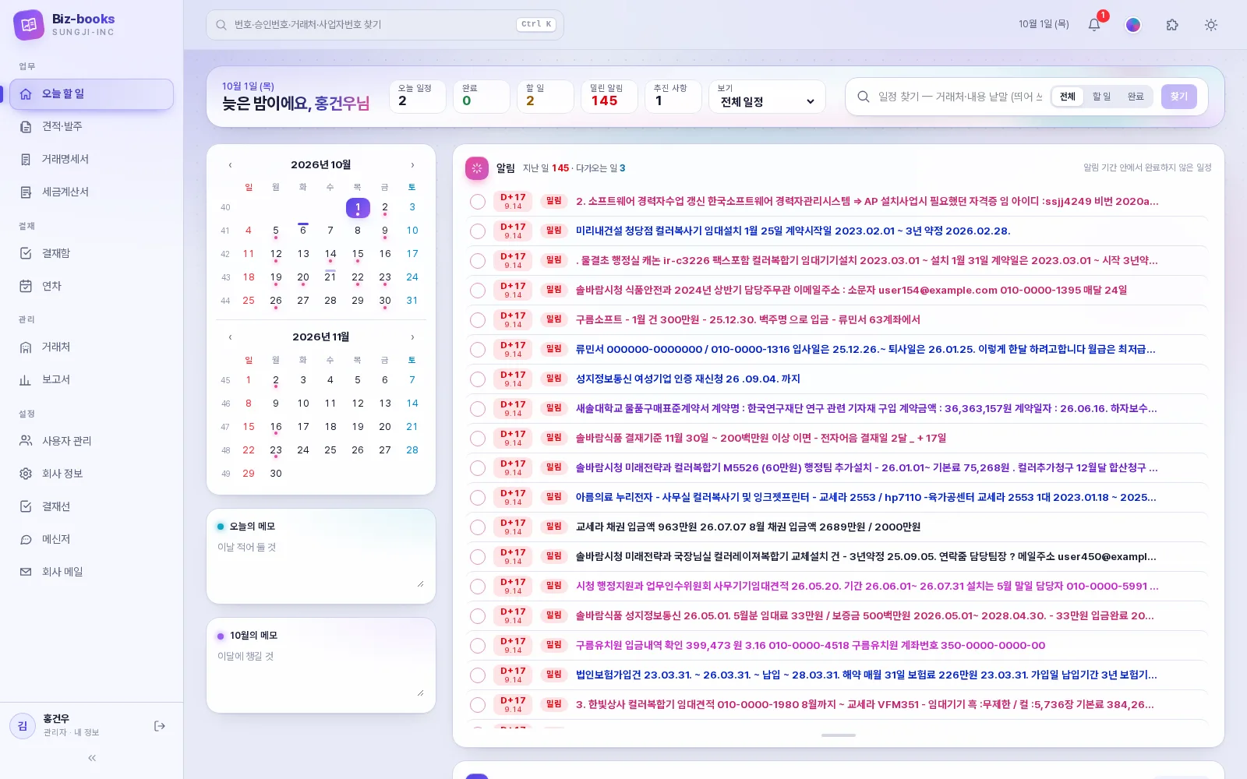Click the logout icon beside 홍건우
Image resolution: width=1247 pixels, height=779 pixels.
[x=160, y=726]
